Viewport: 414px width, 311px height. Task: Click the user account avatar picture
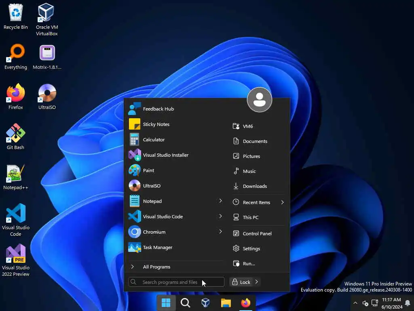(260, 100)
